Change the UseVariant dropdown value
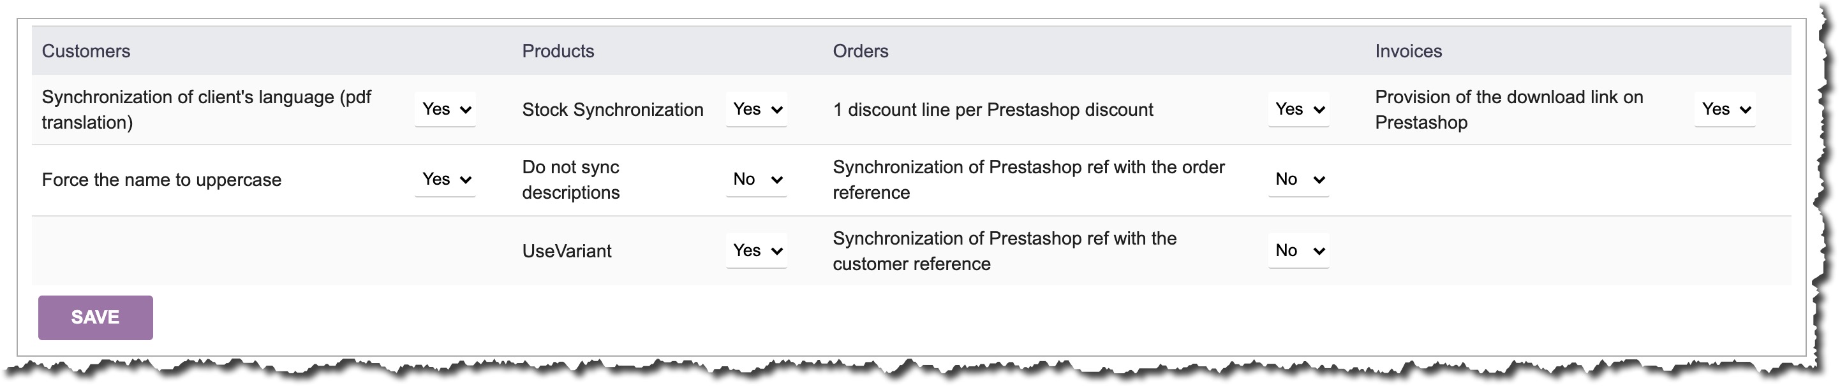 point(757,250)
